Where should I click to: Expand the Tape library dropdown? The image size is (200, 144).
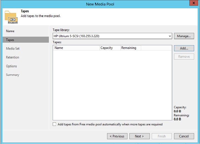click(170, 36)
